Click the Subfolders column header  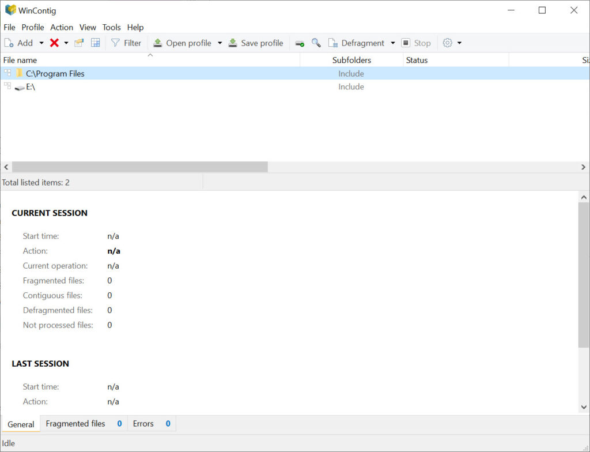351,60
